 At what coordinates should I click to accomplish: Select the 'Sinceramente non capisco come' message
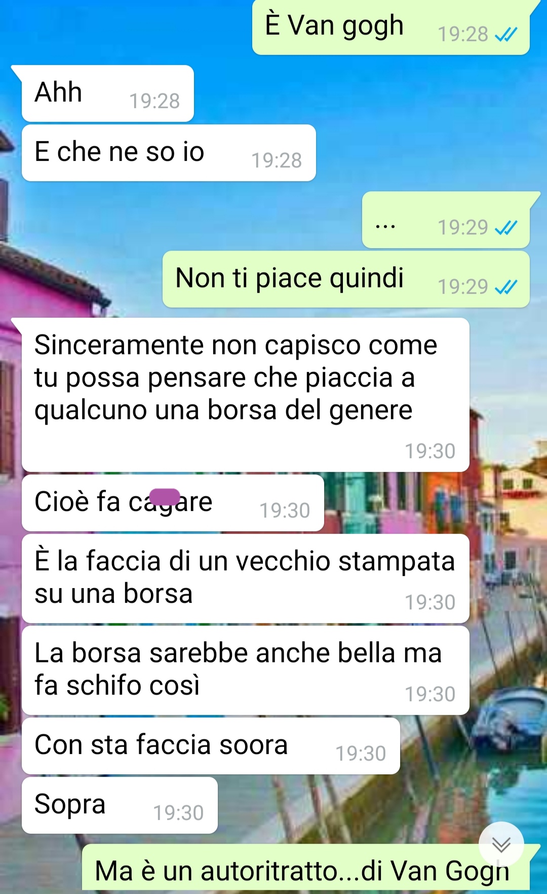(245, 395)
